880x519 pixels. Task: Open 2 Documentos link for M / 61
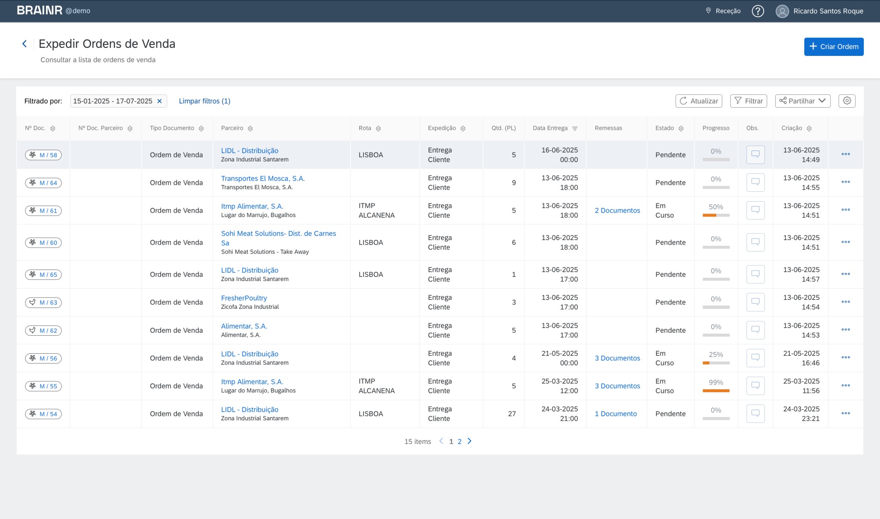617,210
